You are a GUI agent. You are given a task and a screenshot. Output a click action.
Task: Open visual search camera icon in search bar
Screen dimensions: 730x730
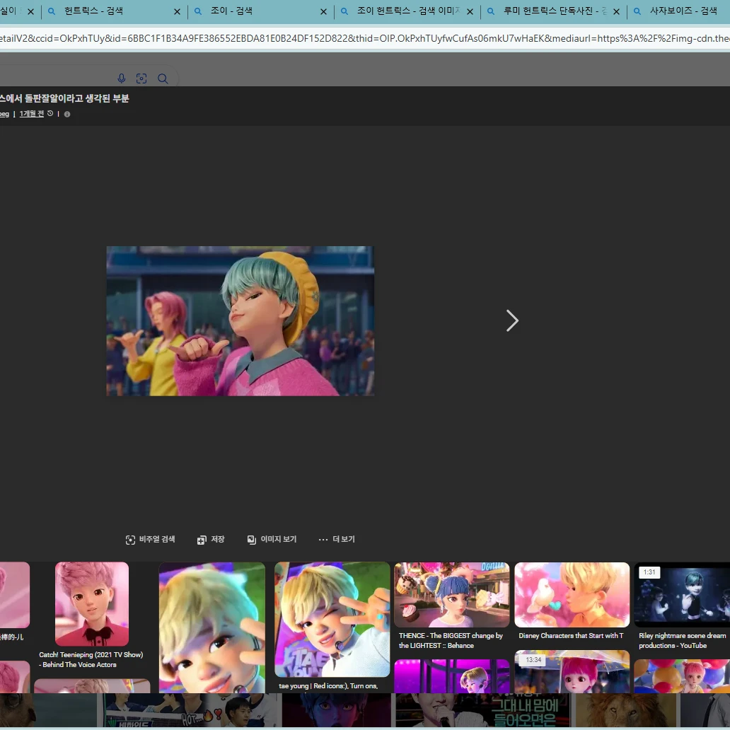point(141,79)
